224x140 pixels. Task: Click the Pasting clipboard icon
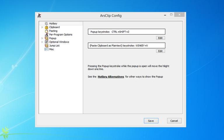[x=46, y=31]
